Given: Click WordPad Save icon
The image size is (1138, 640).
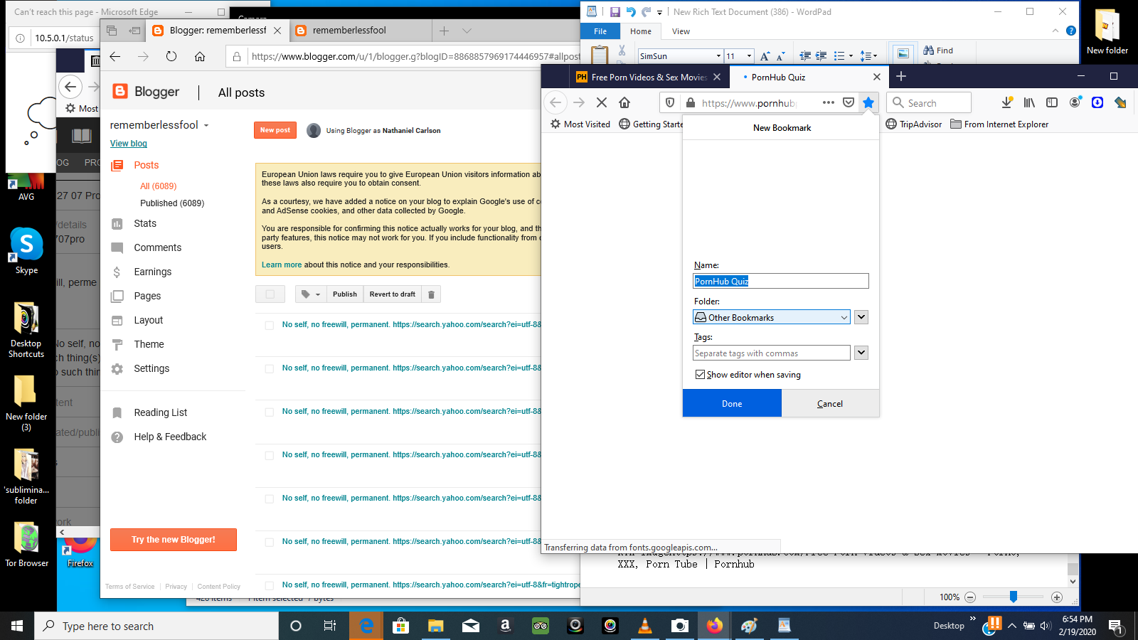Looking at the screenshot, I should 615,11.
